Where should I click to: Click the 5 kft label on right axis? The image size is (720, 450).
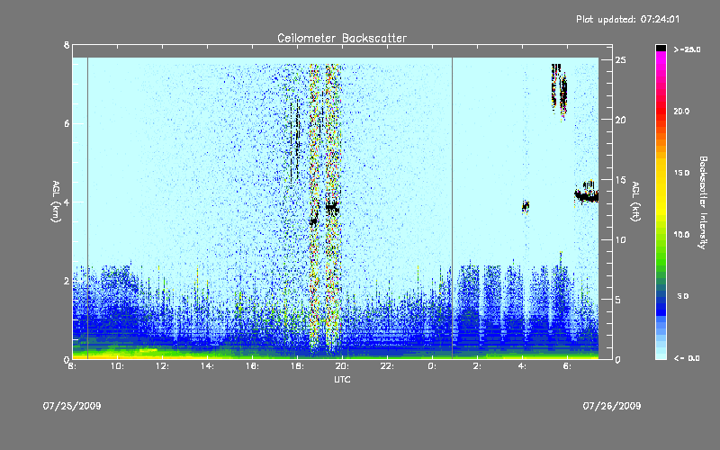pyautogui.click(x=618, y=300)
